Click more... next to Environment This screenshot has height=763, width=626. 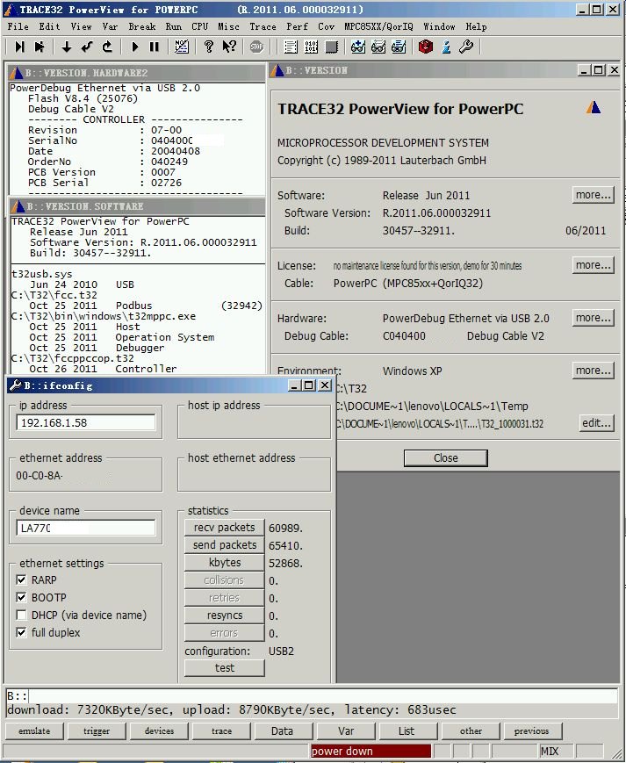(593, 371)
